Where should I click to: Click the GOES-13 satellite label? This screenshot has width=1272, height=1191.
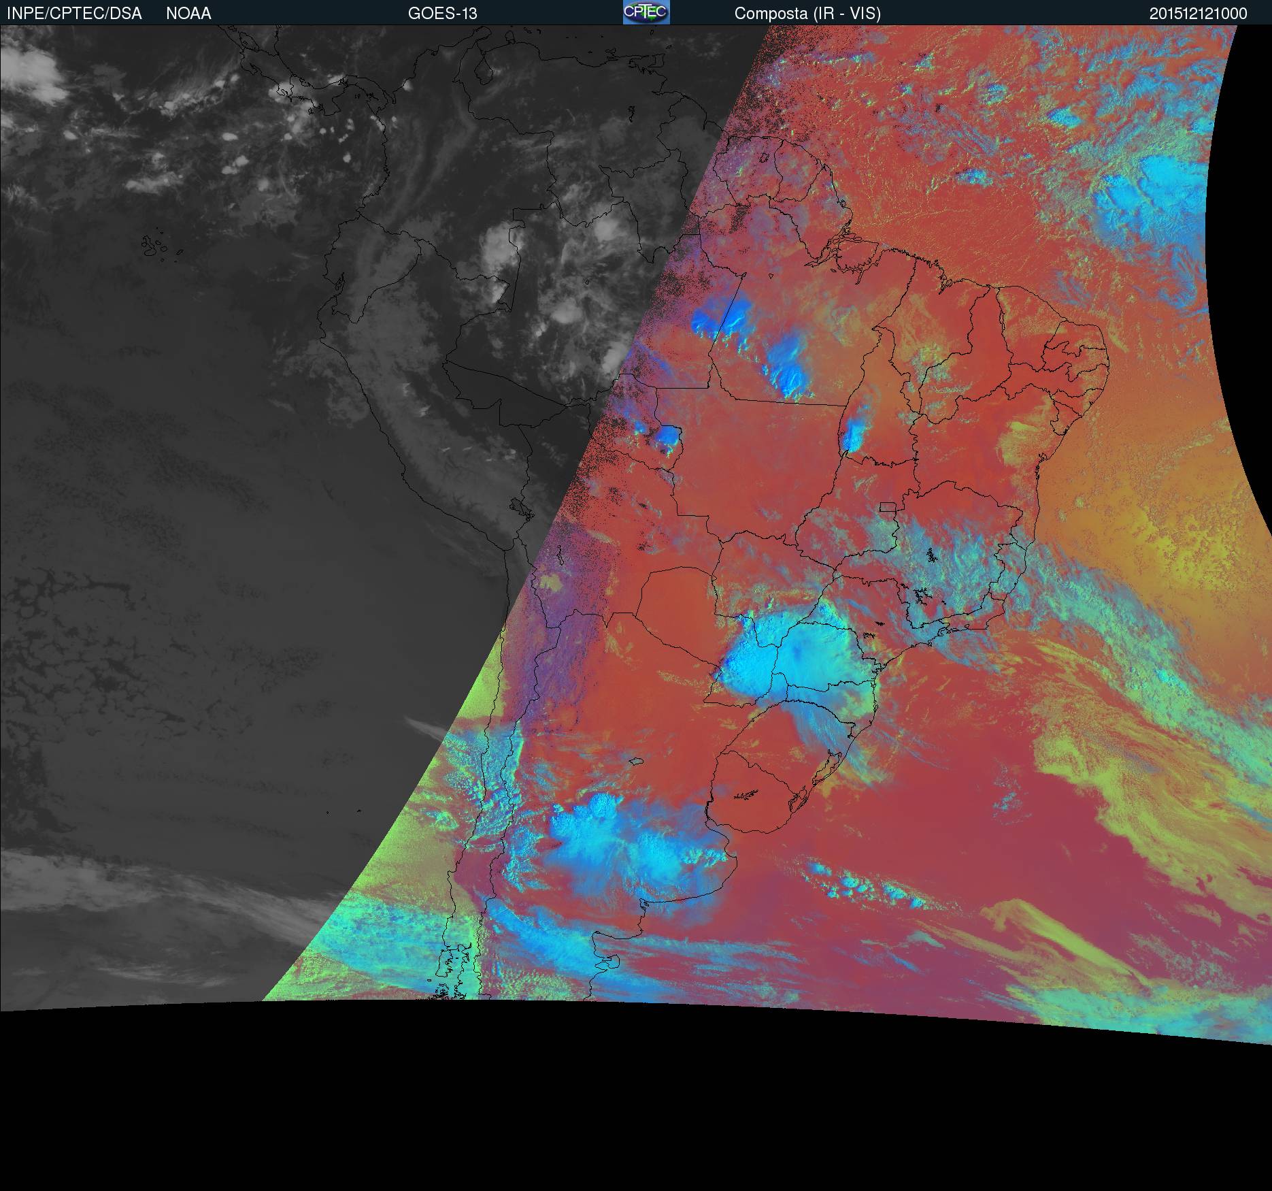[442, 14]
